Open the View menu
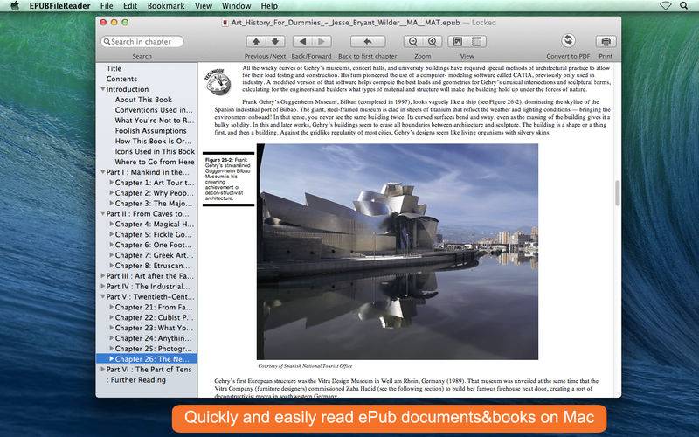 (204, 6)
